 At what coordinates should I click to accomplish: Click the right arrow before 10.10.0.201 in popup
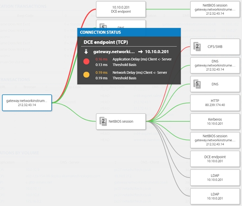point(140,52)
